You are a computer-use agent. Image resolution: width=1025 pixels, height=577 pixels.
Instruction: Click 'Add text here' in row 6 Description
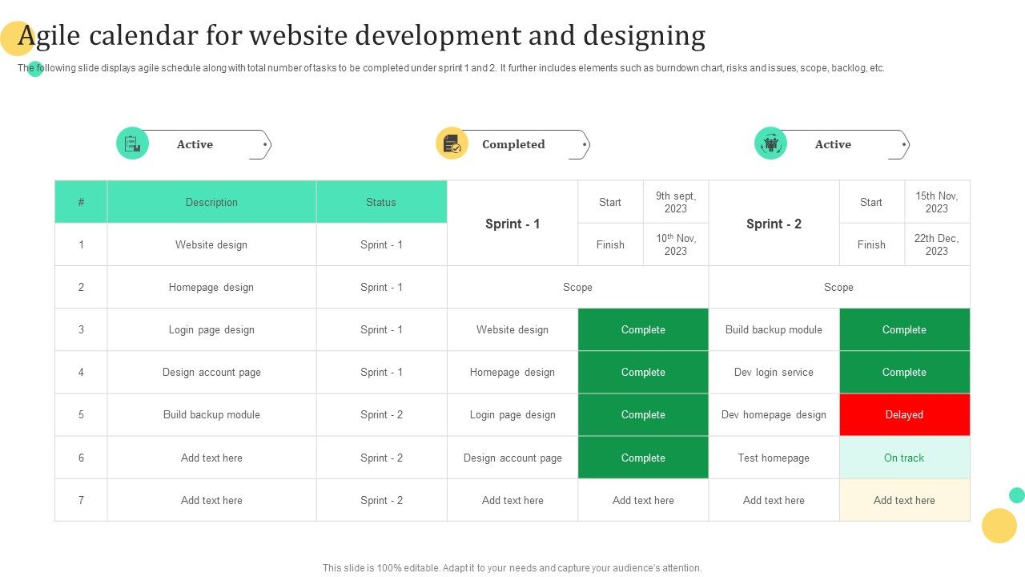click(x=211, y=458)
